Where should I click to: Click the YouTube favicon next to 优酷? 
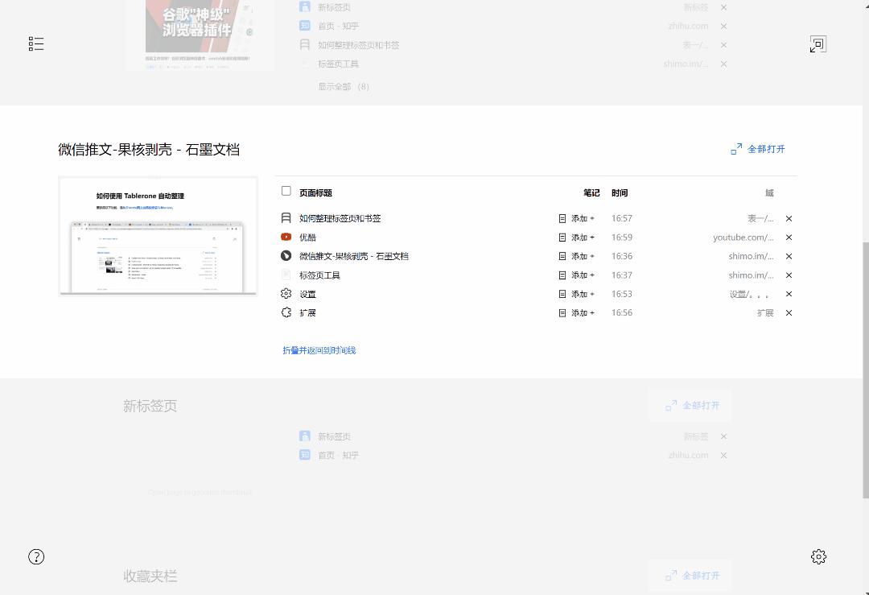tap(286, 237)
